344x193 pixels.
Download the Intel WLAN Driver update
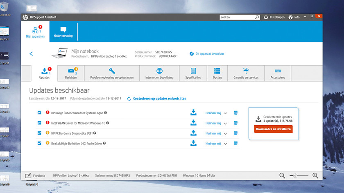[193, 123]
